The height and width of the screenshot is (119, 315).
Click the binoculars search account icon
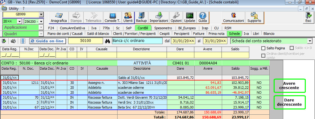point(107,41)
